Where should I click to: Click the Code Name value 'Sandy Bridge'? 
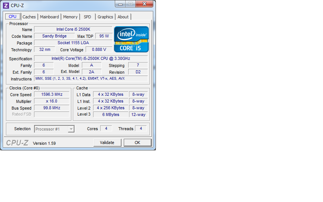(54, 36)
